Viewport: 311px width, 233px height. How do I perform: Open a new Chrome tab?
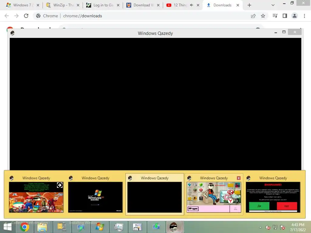click(x=249, y=5)
